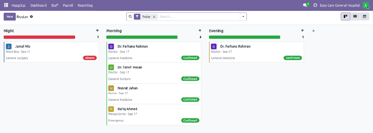
Task: Expand the folded column with the double chevron
Action: click(x=314, y=31)
